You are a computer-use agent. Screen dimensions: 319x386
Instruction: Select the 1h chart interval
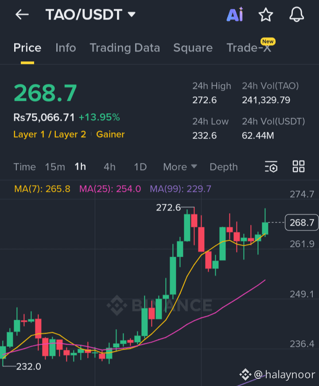pyautogui.click(x=80, y=167)
